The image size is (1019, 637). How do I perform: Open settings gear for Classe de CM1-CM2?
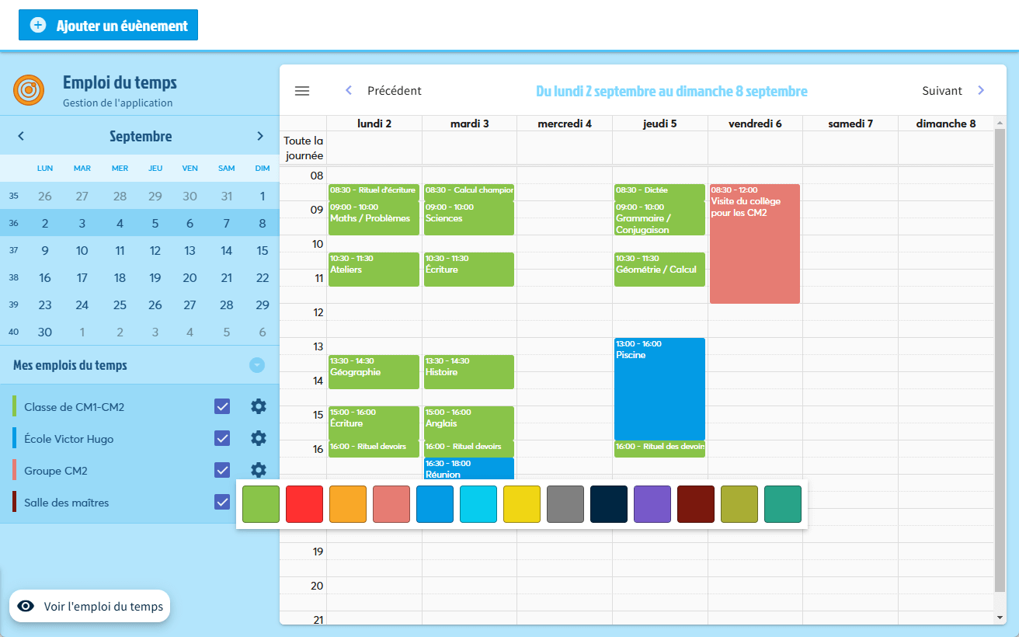(x=259, y=406)
